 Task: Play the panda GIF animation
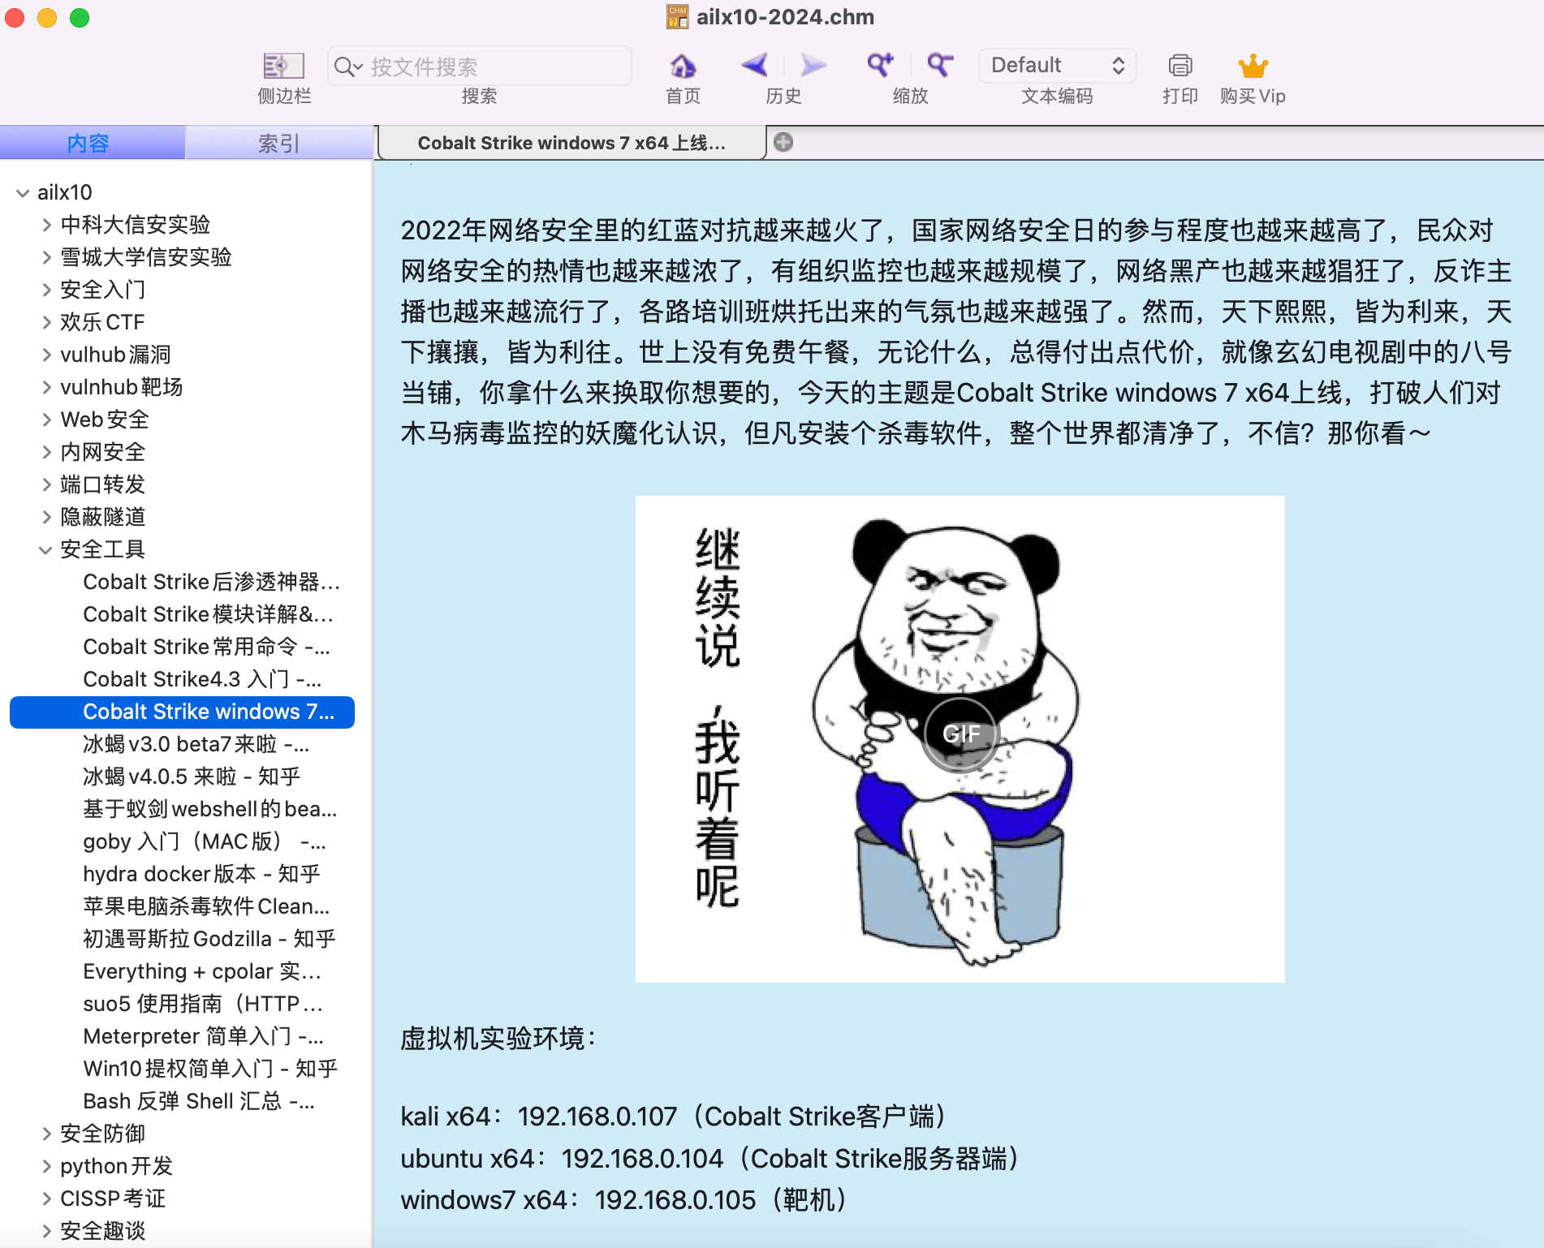(961, 733)
